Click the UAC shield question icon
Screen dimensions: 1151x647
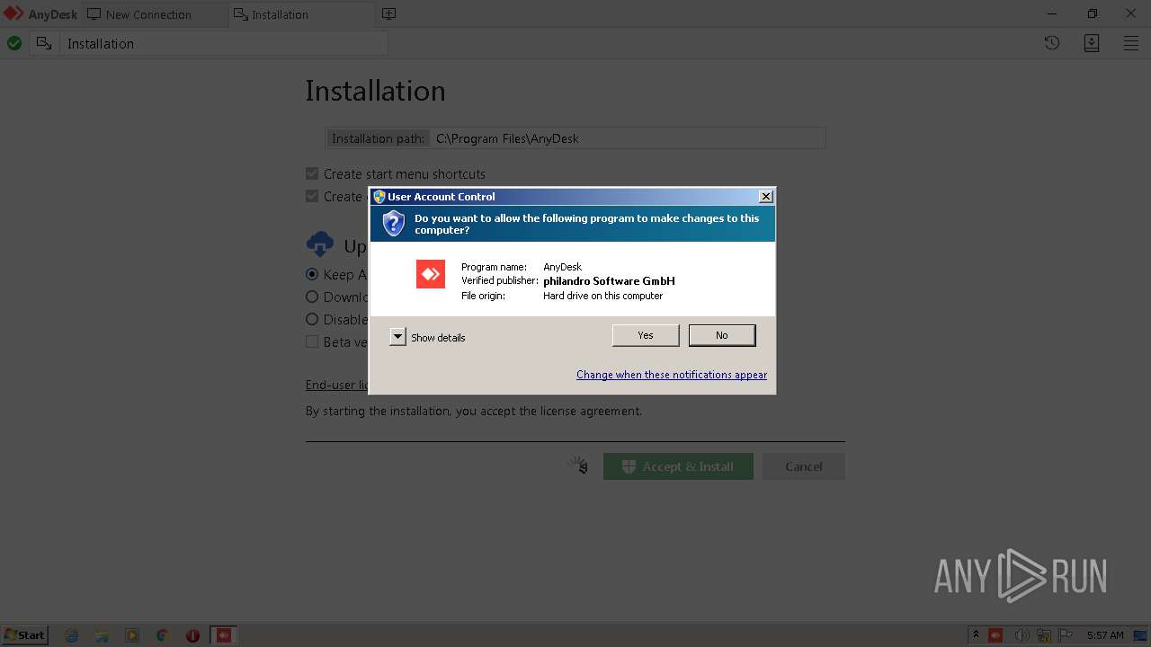[394, 224]
